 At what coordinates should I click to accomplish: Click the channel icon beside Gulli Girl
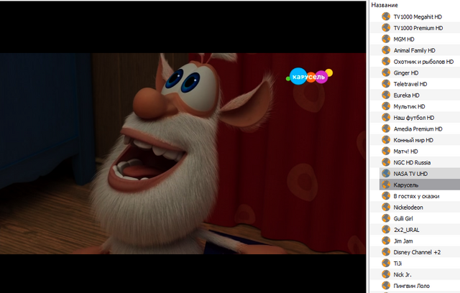[x=386, y=218]
